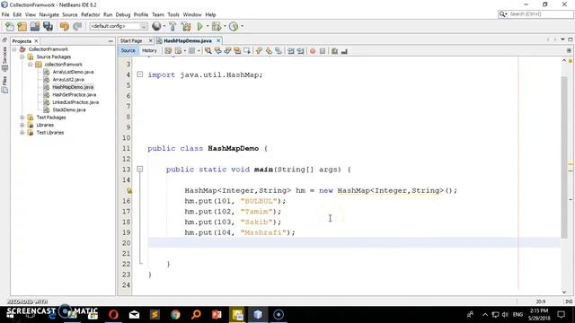Collapse the main method fold on line 13
Image resolution: width=575 pixels, height=323 pixels.
(140, 169)
